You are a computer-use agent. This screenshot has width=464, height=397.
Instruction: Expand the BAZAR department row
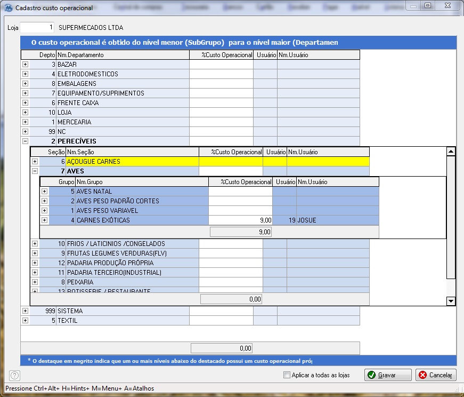pos(25,65)
